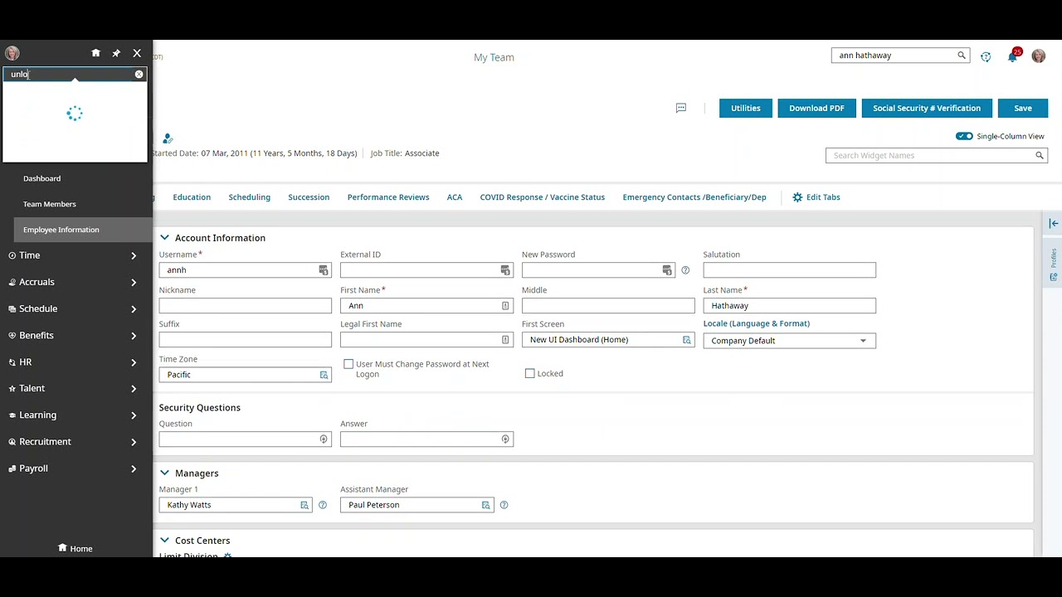Click the Download PDF button
The image size is (1062, 597).
(x=816, y=109)
